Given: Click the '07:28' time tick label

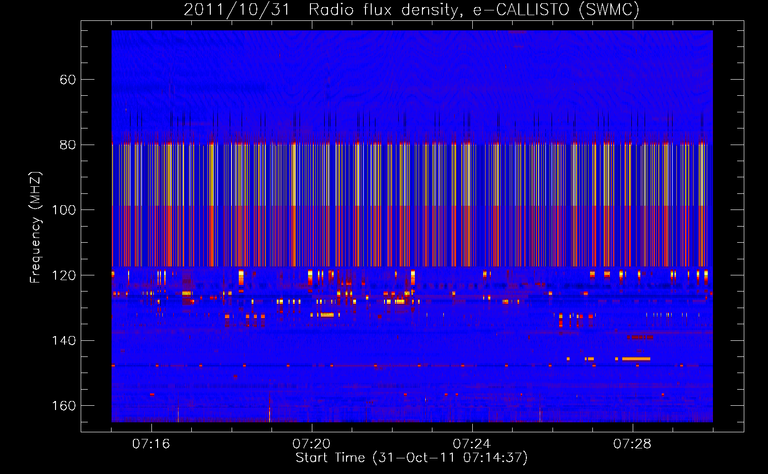Looking at the screenshot, I should pyautogui.click(x=632, y=444).
